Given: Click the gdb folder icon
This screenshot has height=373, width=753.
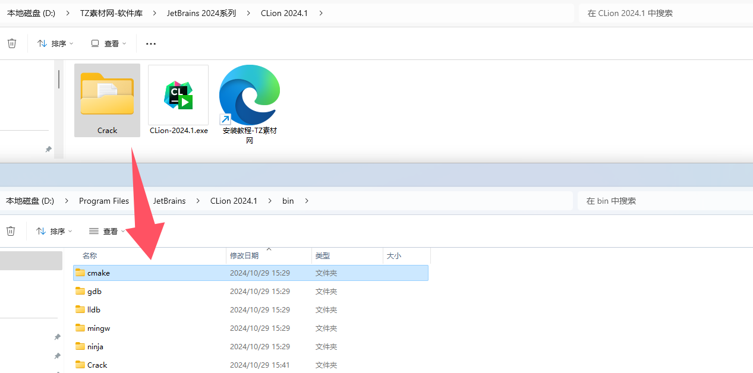Looking at the screenshot, I should click(80, 291).
